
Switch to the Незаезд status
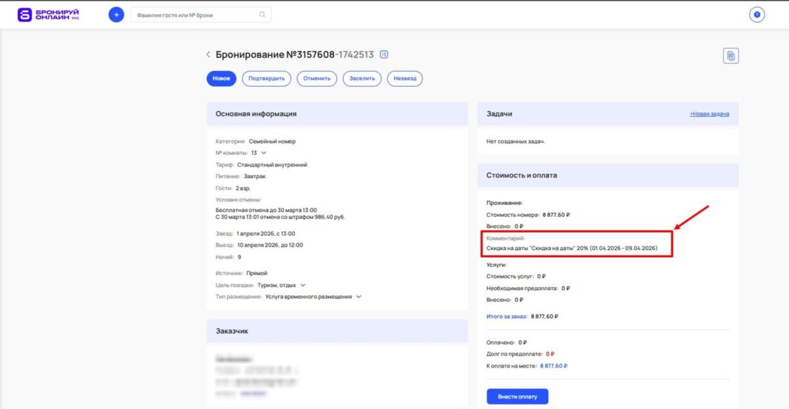click(404, 78)
